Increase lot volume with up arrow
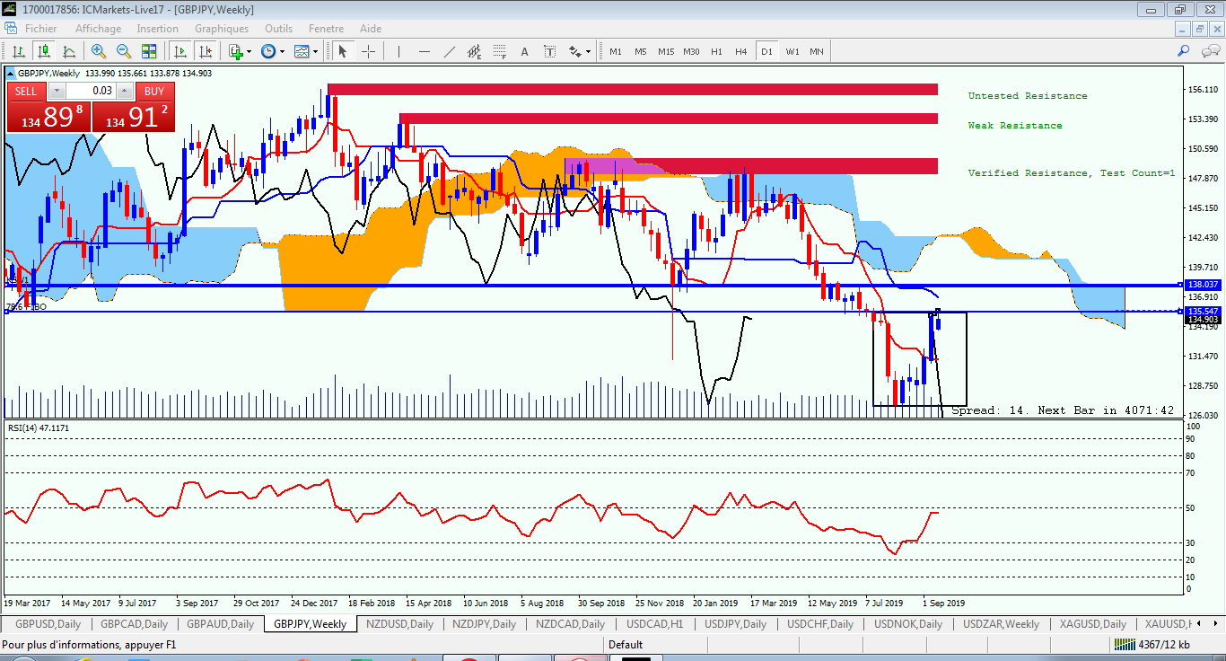Screen dimensions: 1226x661 [x=125, y=91]
